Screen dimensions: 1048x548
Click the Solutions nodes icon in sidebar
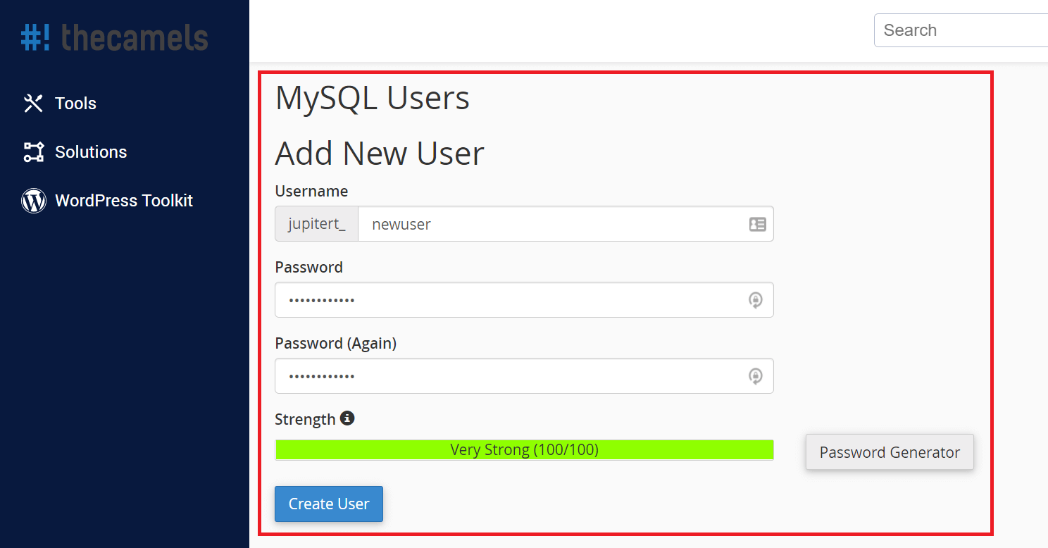pyautogui.click(x=34, y=152)
